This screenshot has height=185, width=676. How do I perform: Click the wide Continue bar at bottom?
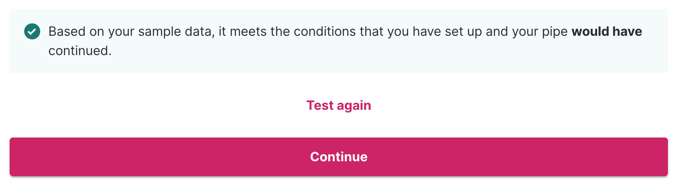coord(338,157)
